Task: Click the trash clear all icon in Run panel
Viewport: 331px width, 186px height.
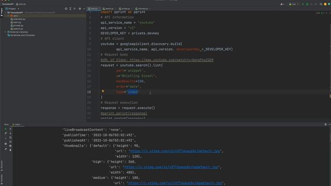Action: coord(10,150)
